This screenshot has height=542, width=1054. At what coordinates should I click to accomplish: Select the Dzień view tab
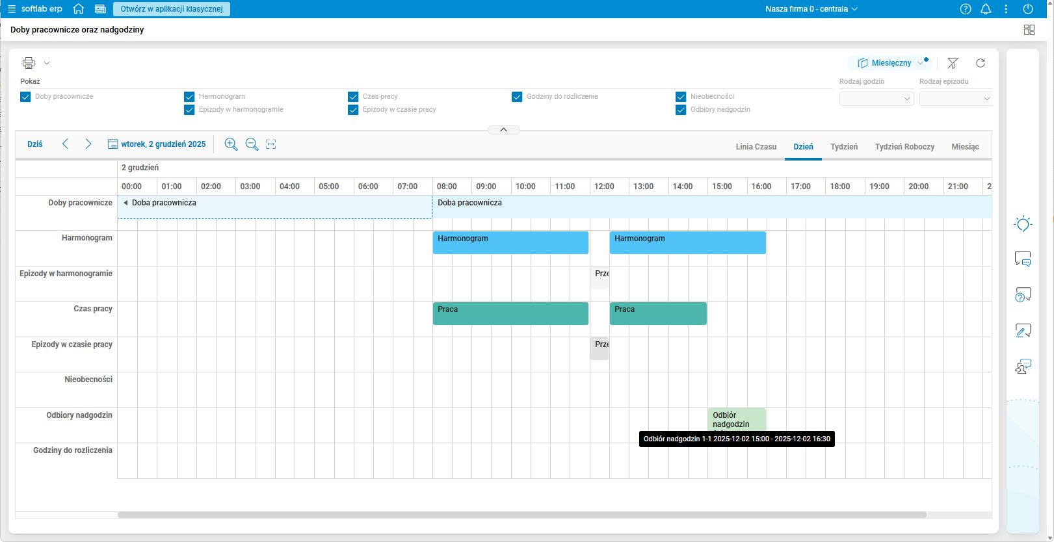[x=804, y=147]
